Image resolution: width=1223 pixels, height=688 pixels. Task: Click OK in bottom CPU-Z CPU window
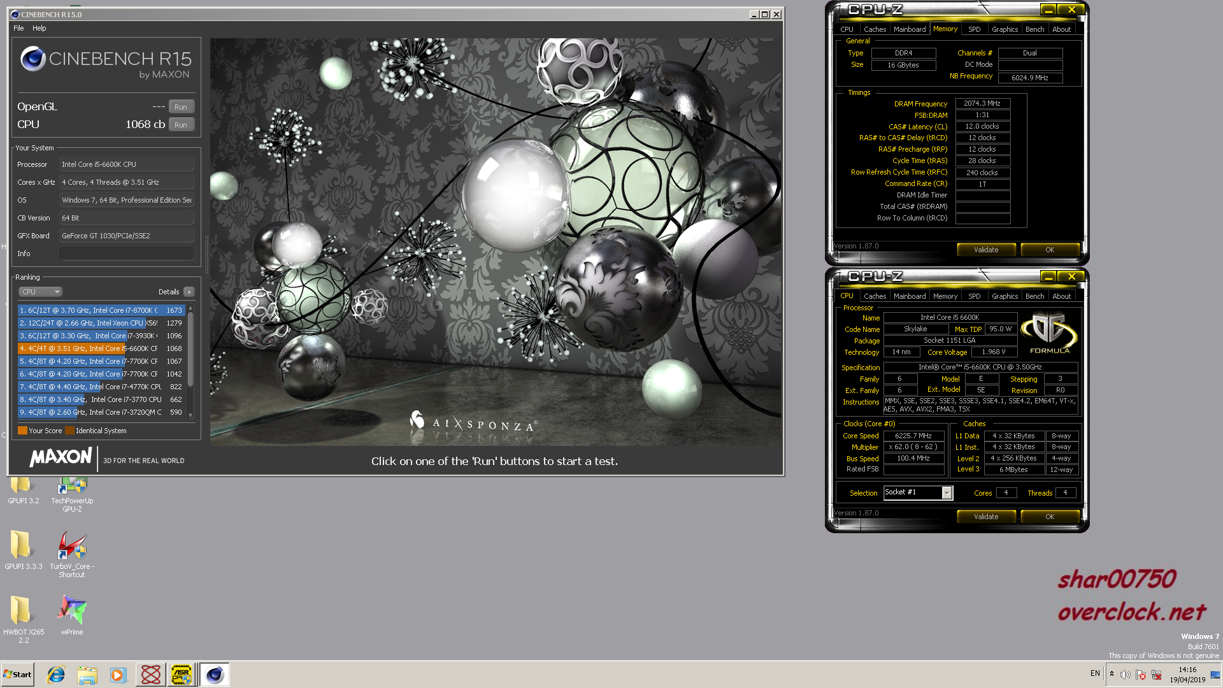point(1050,517)
